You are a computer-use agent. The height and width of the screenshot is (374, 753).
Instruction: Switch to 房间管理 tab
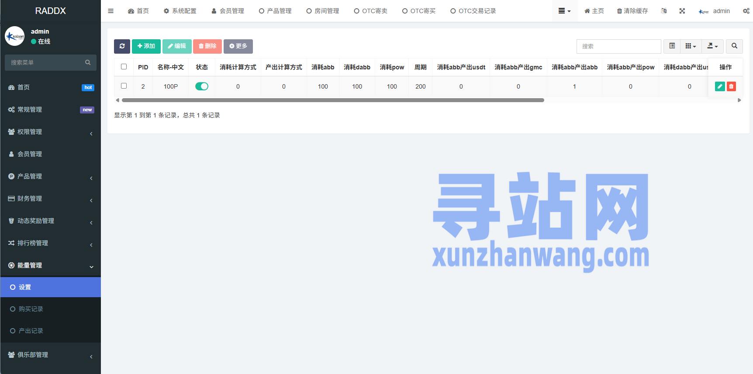(x=323, y=11)
